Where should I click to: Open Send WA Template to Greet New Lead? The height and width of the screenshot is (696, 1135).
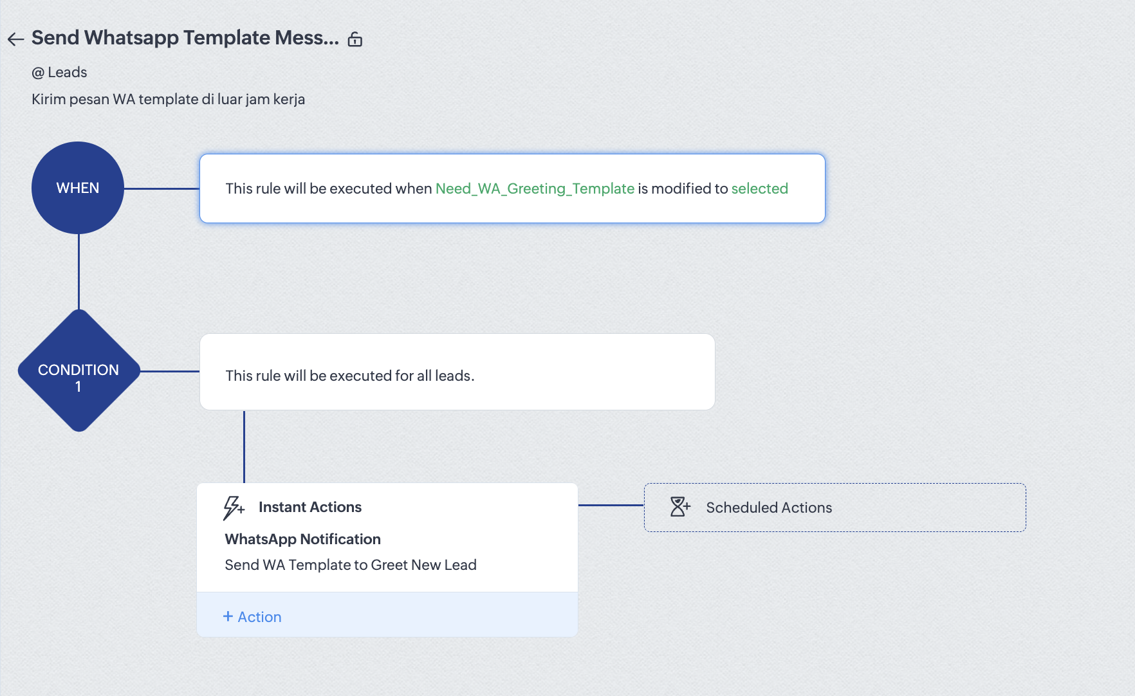(350, 565)
